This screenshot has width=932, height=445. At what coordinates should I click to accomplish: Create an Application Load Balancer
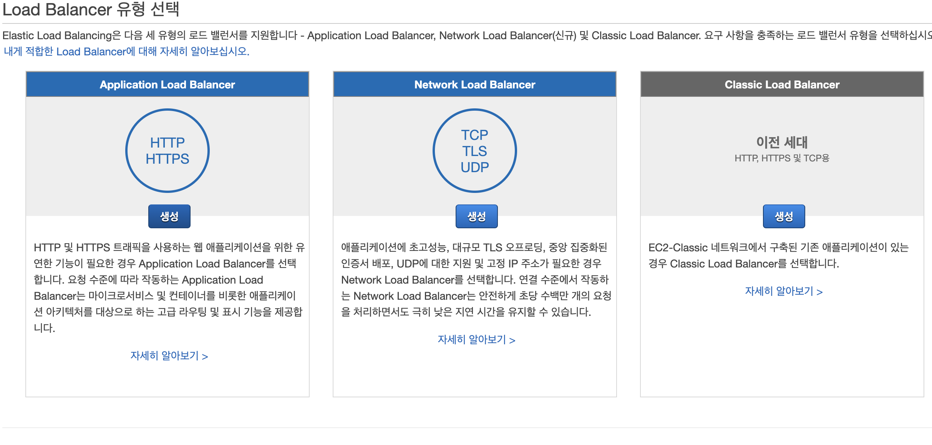pos(169,216)
